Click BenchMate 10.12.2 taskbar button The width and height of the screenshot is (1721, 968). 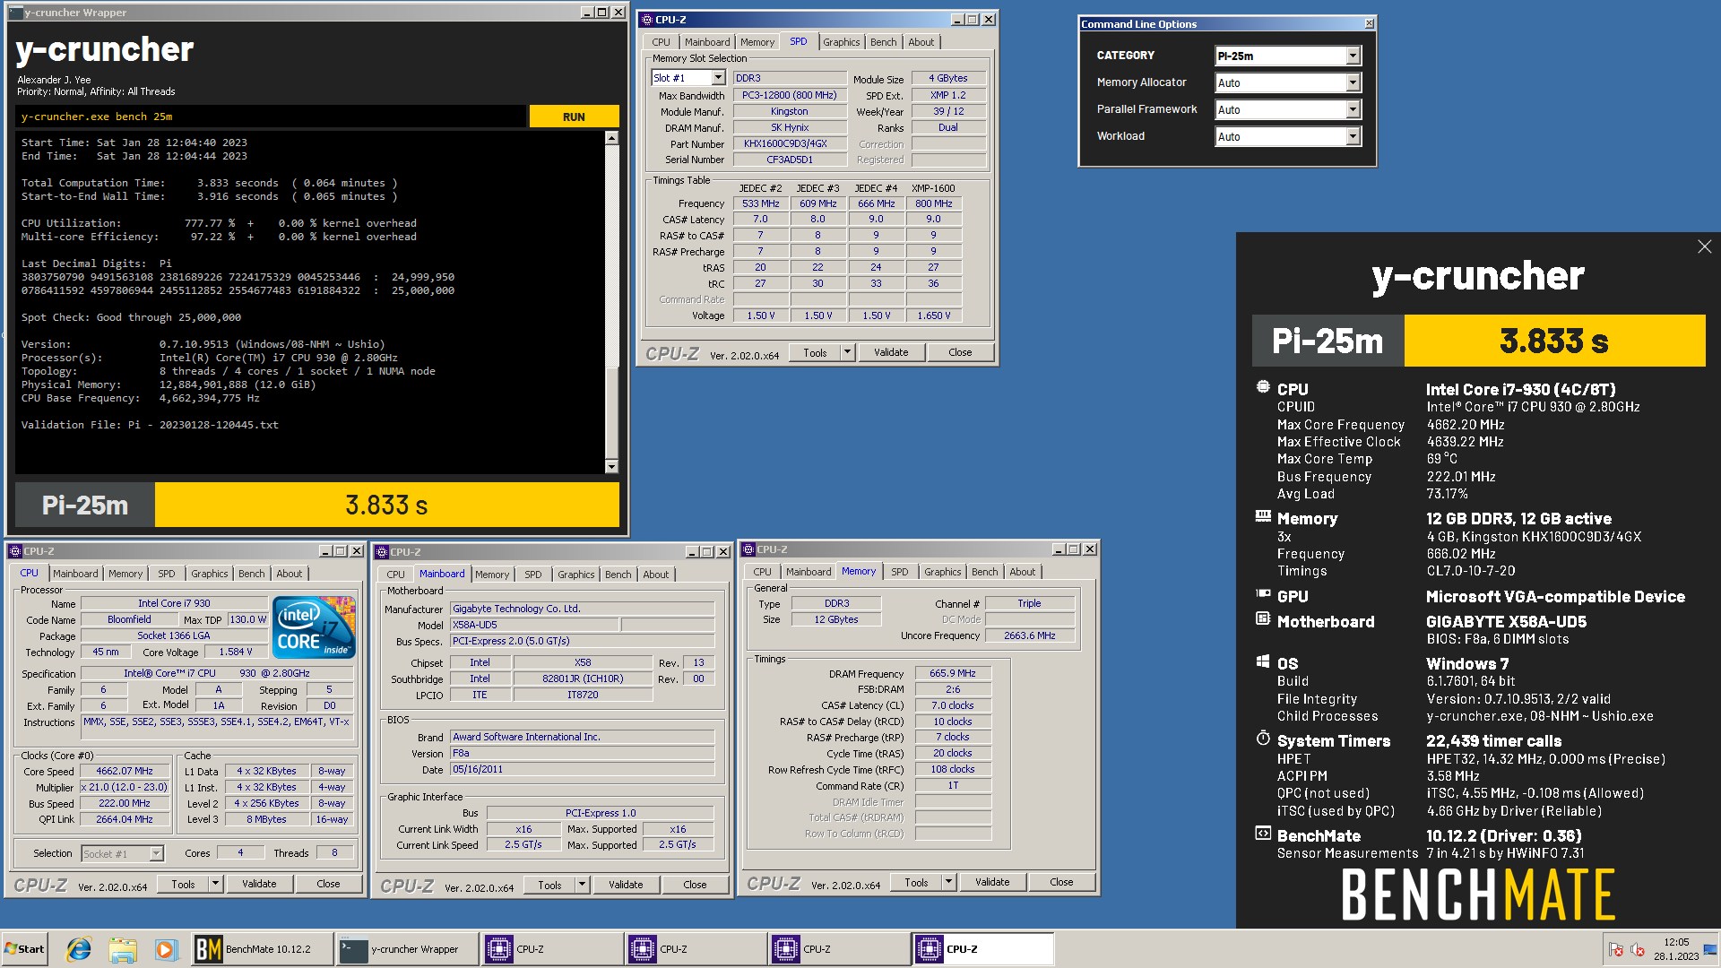pos(262,949)
